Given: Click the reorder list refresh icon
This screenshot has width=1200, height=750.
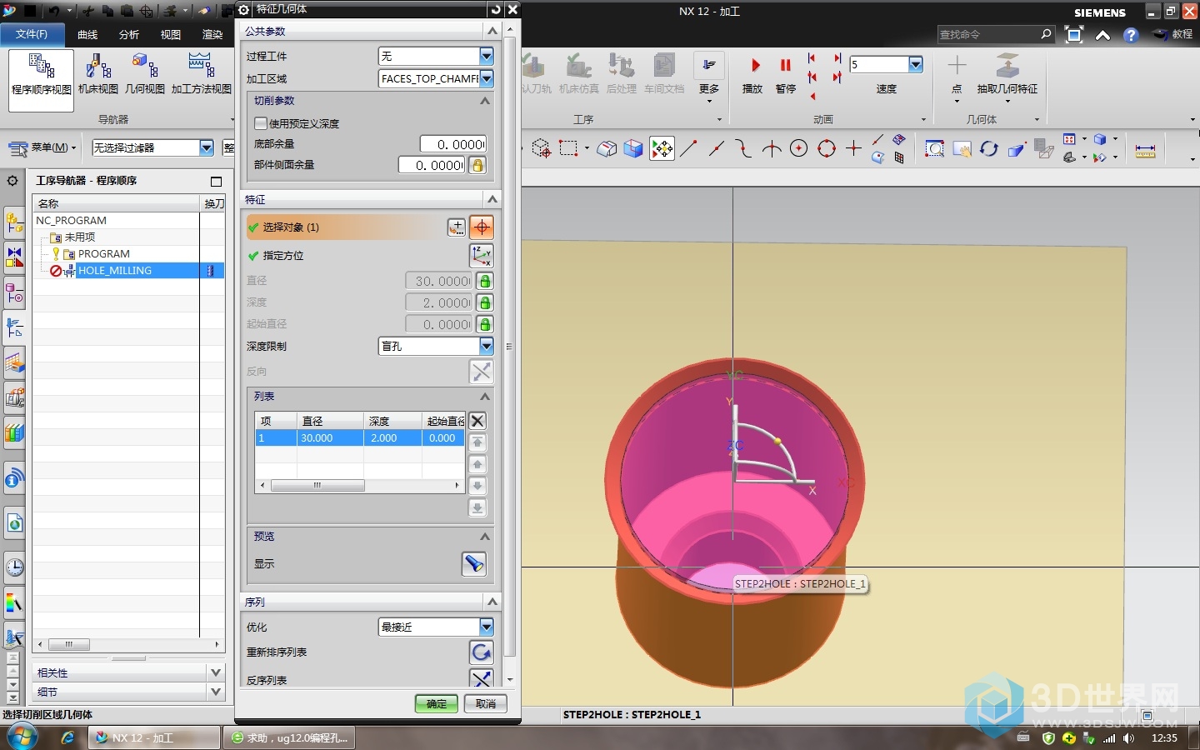Looking at the screenshot, I should tap(482, 652).
